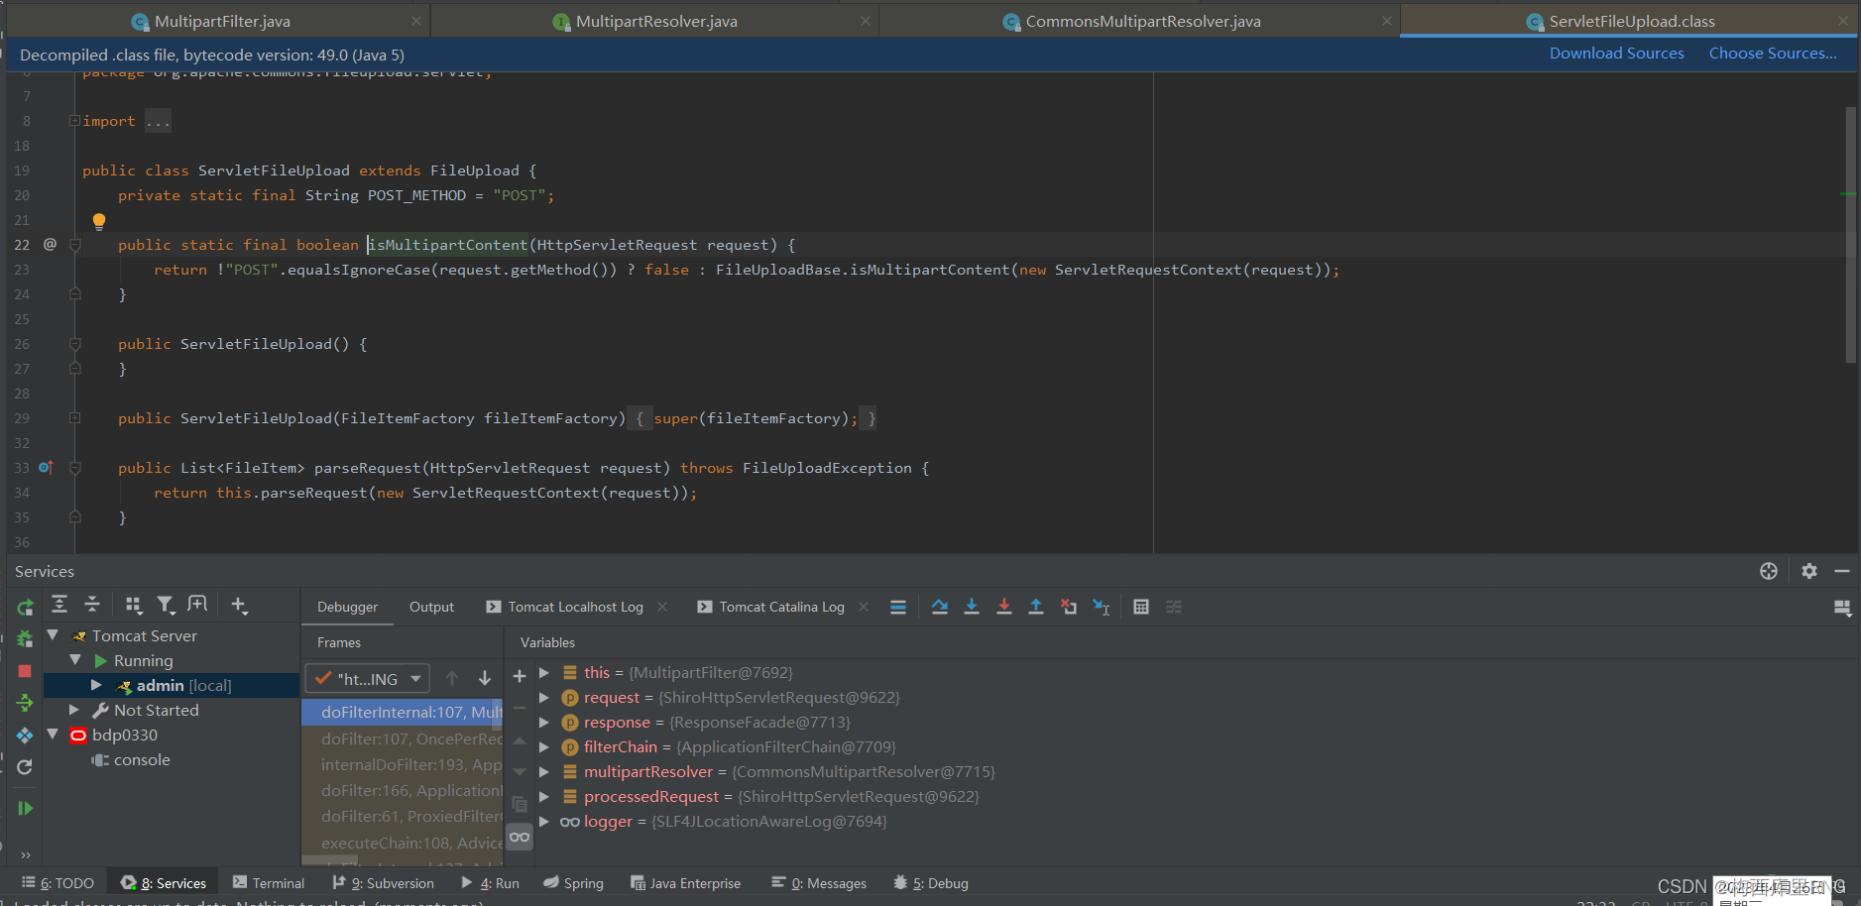Click the gutter override marker on line 33
Image resolution: width=1861 pixels, height=906 pixels.
tap(46, 467)
